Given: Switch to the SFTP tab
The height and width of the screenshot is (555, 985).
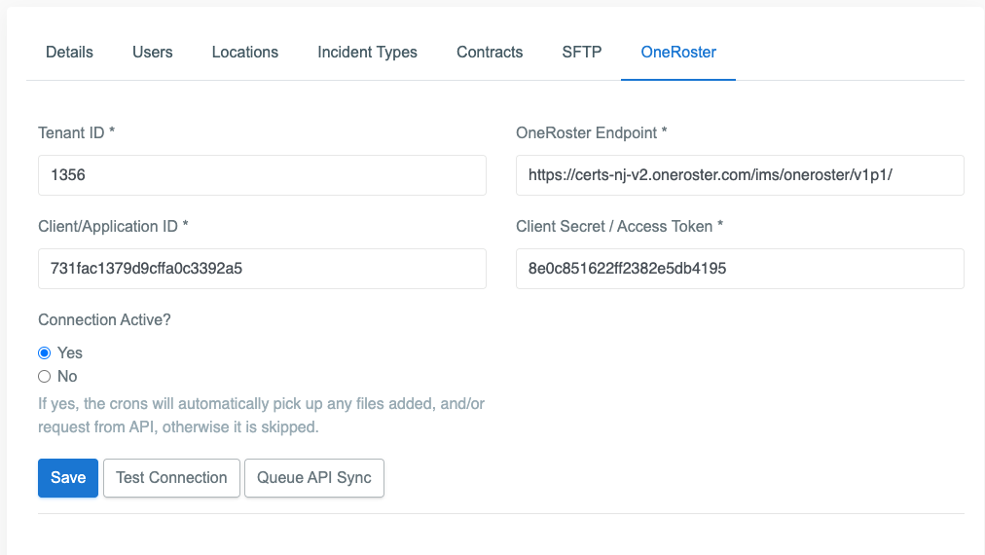Looking at the screenshot, I should point(582,53).
